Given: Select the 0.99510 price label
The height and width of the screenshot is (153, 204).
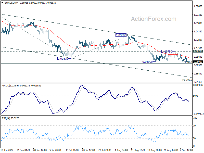Looking at the screenshot, I should click(x=63, y=59).
